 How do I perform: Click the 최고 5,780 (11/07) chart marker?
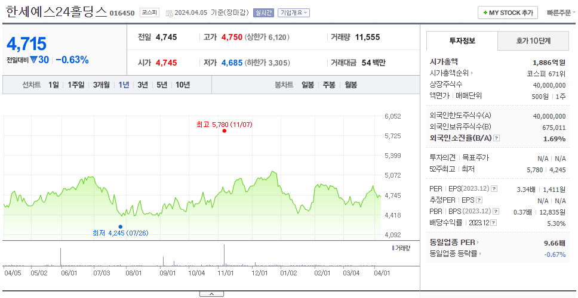coord(224,131)
